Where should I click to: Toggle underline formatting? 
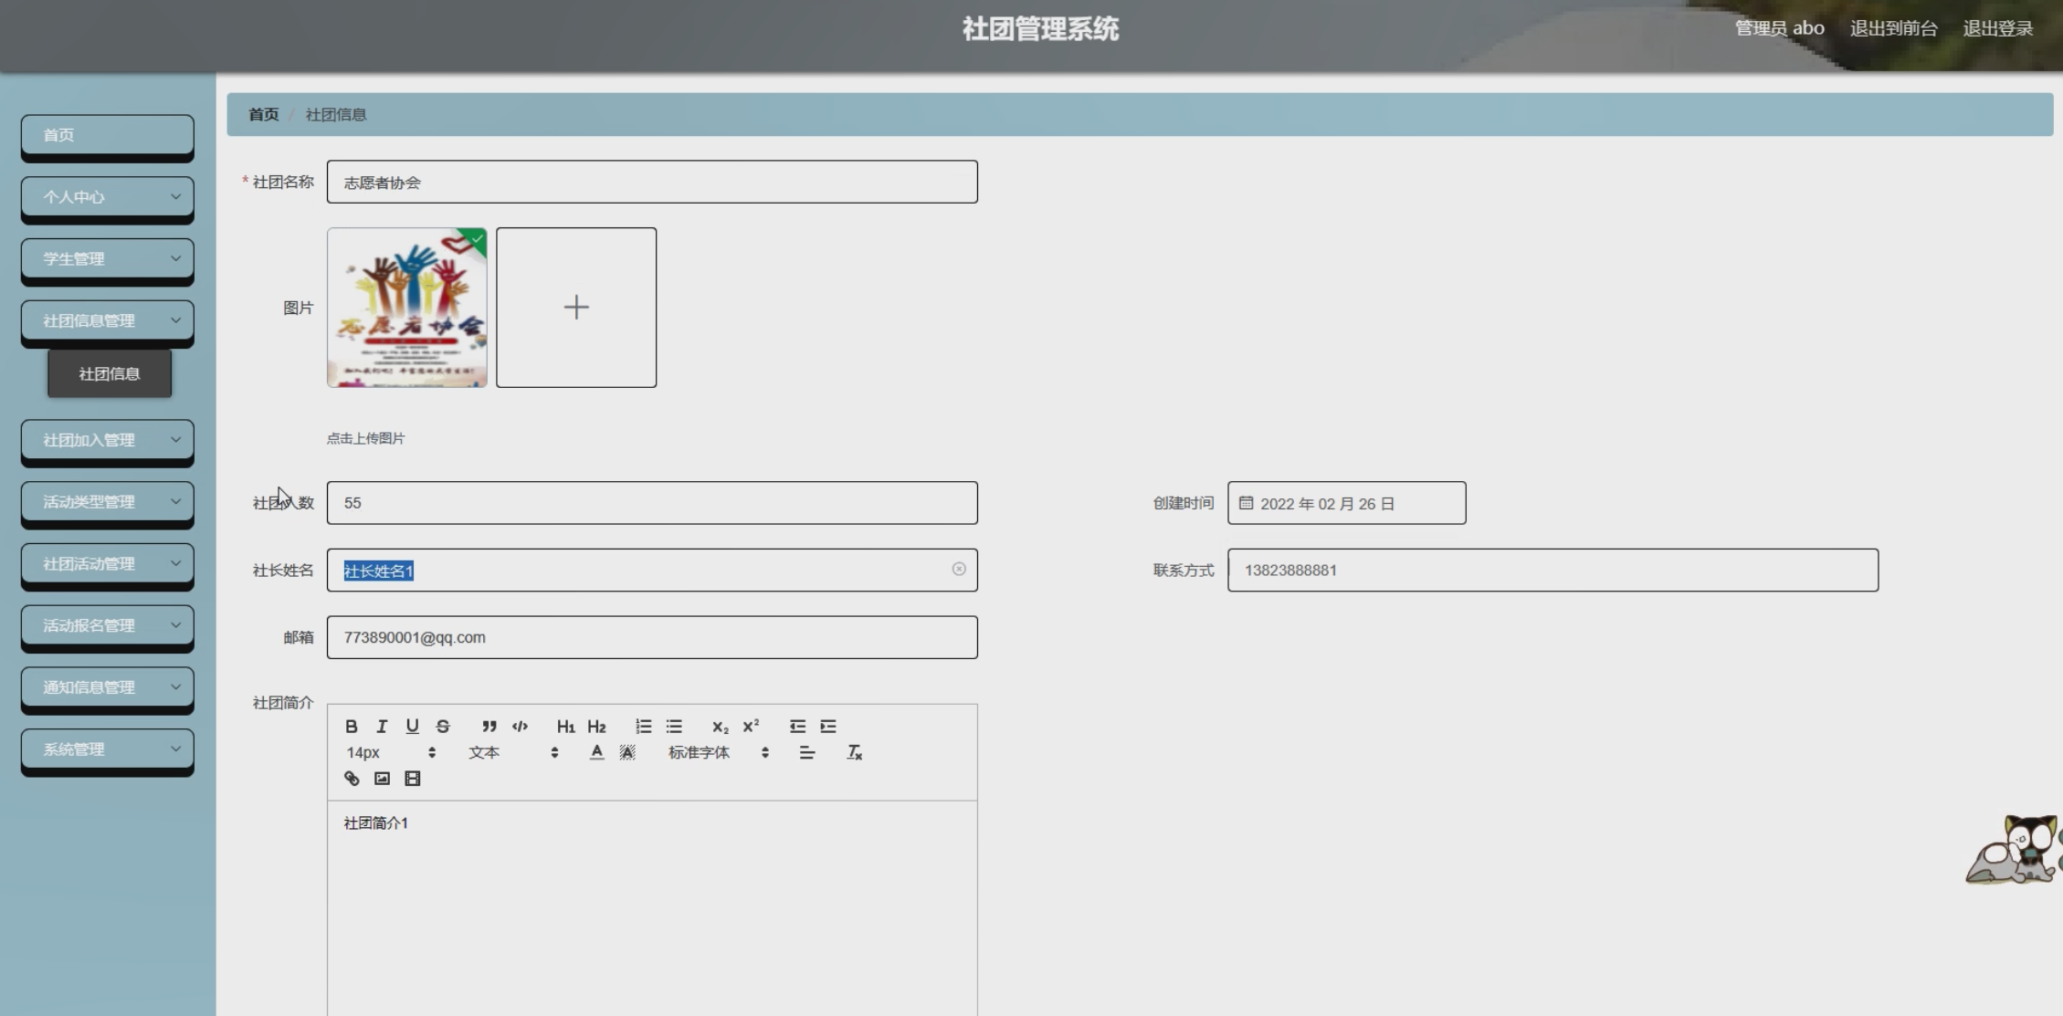click(413, 727)
